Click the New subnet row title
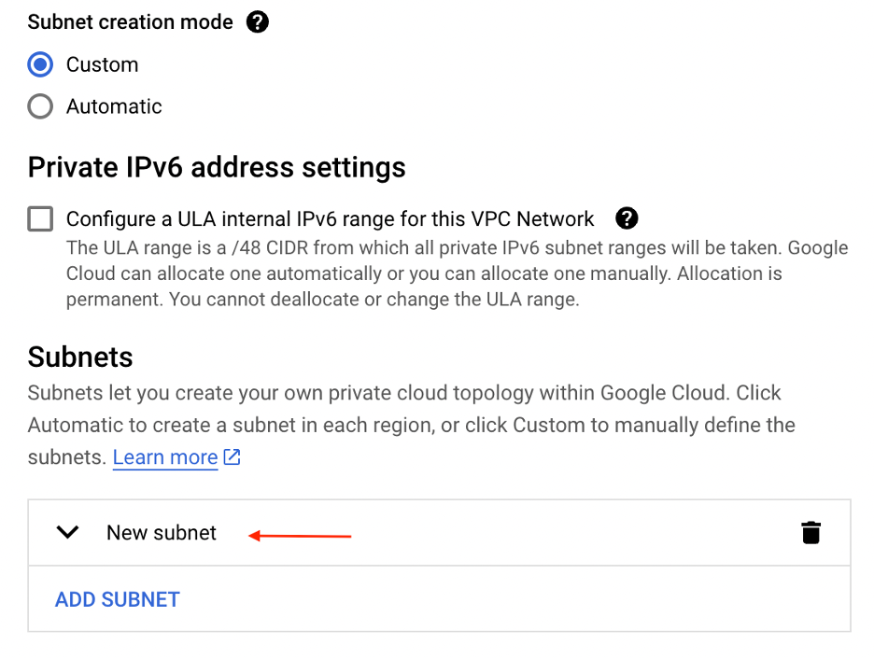874x659 pixels. click(162, 533)
